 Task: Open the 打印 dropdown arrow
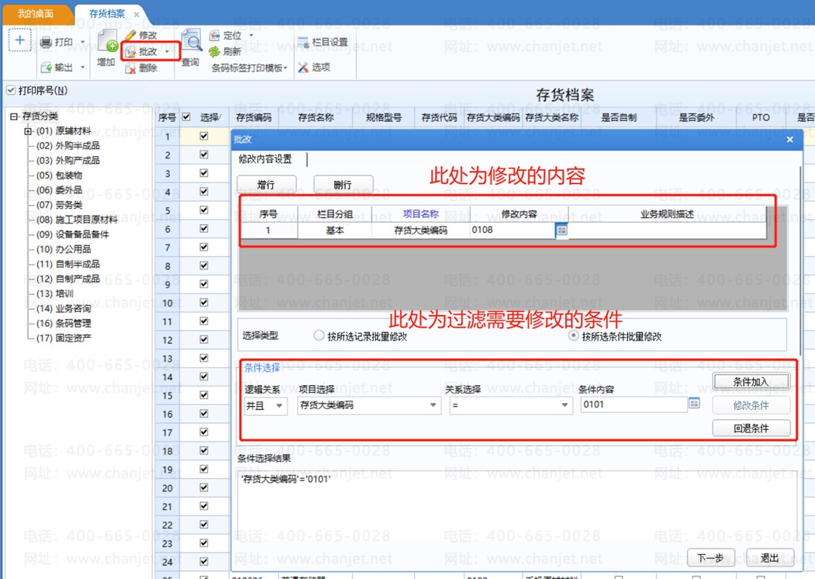click(x=83, y=43)
